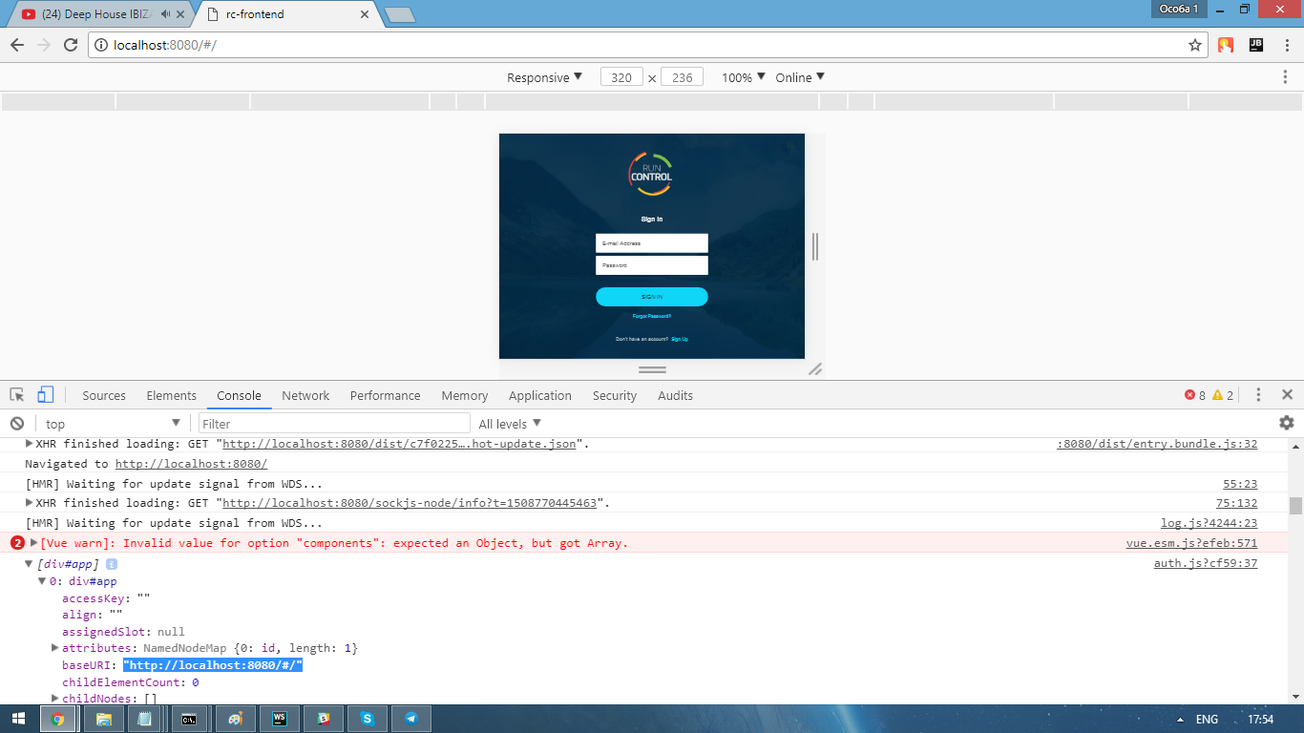Switch to the Network tab
Viewport: 1304px width, 733px height.
(x=305, y=395)
